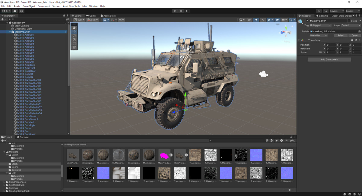The height and width of the screenshot is (196, 362).
Task: Start Play mode
Action: point(175,11)
